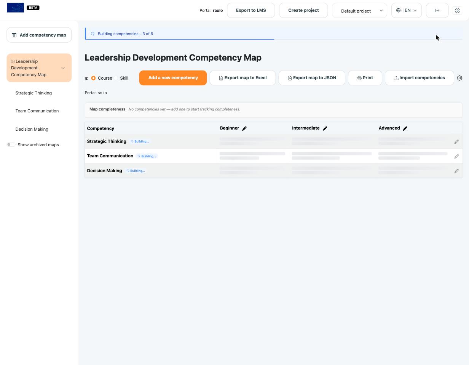
Task: Click the Building competencies progress bar
Action: click(273, 39)
